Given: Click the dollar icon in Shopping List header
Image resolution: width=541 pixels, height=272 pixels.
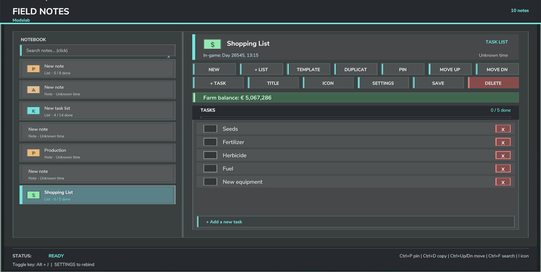Looking at the screenshot, I should [x=212, y=44].
